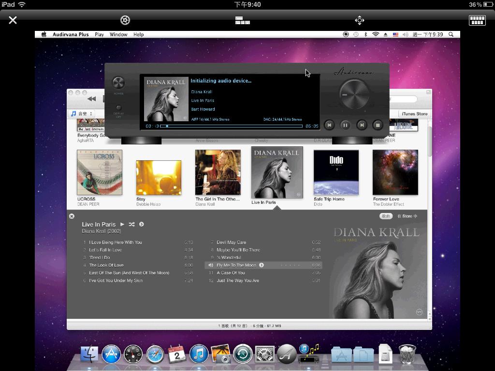Select track 'A Case Of You'
Viewport: 495px width, 371px height.
[x=264, y=273]
